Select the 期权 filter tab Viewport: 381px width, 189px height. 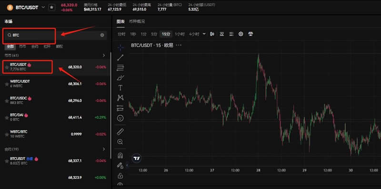(x=59, y=46)
